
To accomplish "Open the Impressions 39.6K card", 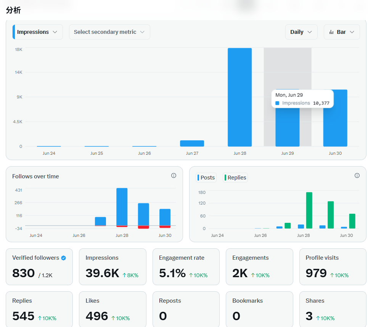I will click(x=112, y=267).
